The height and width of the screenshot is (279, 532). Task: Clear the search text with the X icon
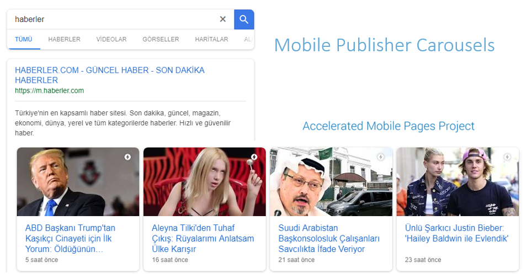pyautogui.click(x=222, y=19)
